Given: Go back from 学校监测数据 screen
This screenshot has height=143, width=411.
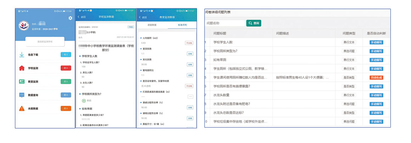Looking at the screenshot, I should click(82, 17).
